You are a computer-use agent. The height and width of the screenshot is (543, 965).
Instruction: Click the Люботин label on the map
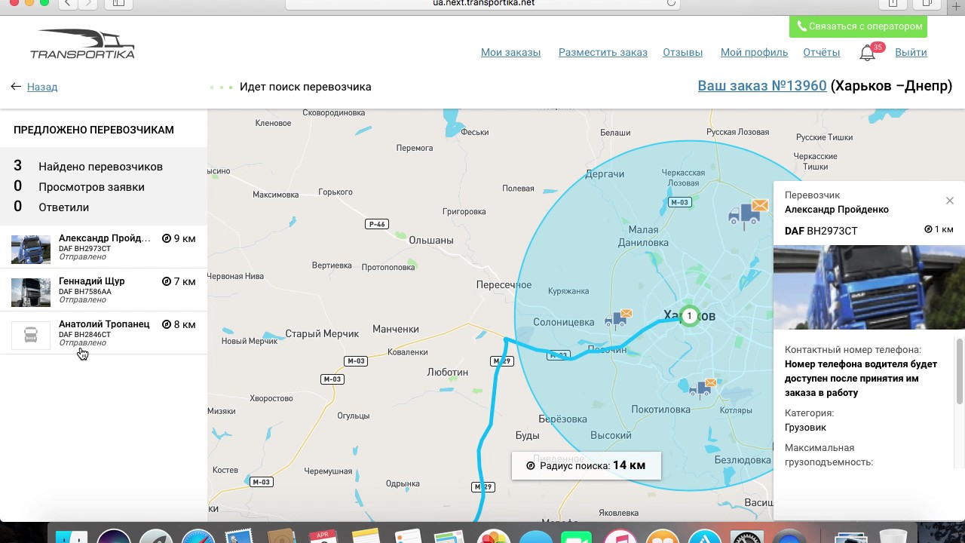[x=448, y=373]
